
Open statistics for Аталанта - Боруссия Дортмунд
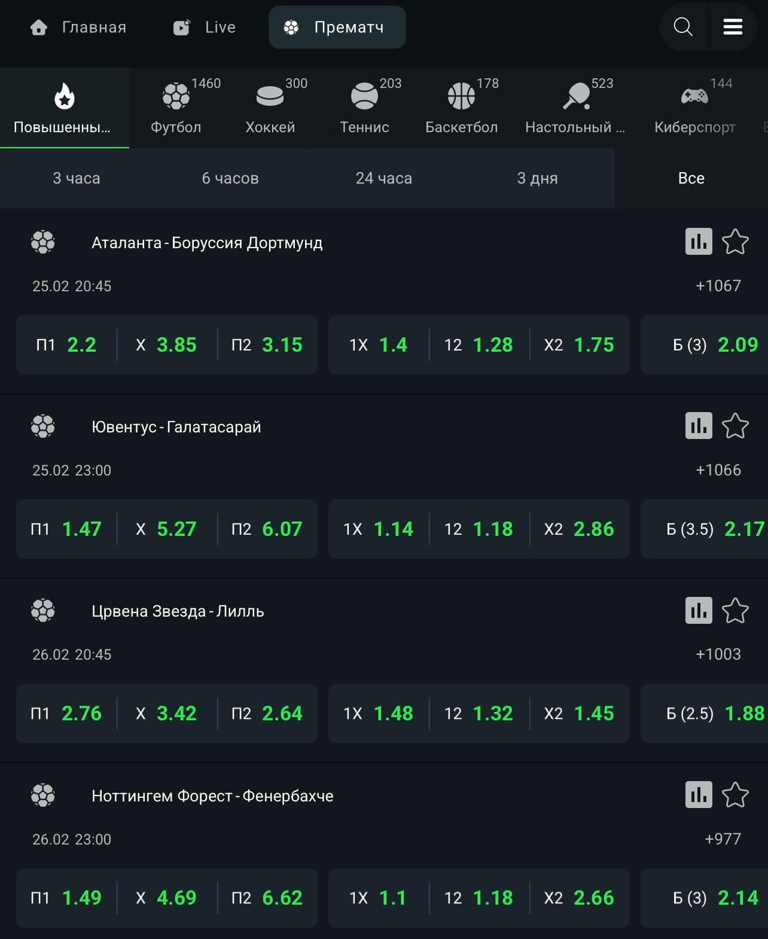699,242
